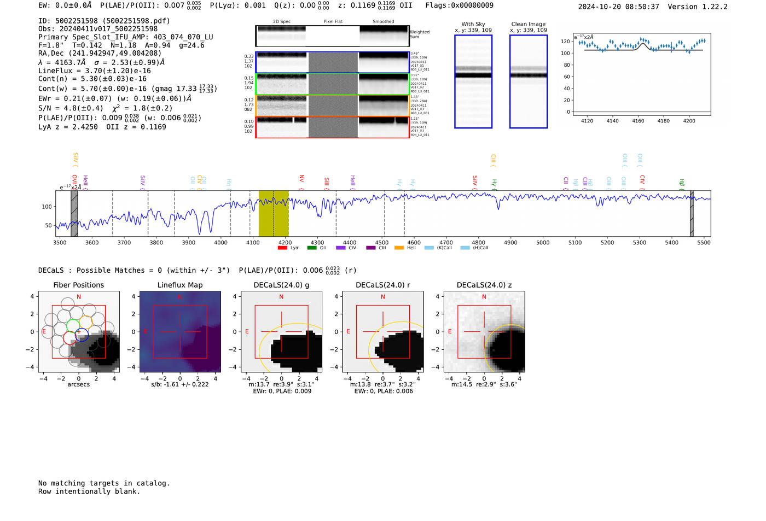Click the 'EWr: 0, PLAE: 0.006' caption
The width and height of the screenshot is (766, 521).
pyautogui.click(x=384, y=391)
